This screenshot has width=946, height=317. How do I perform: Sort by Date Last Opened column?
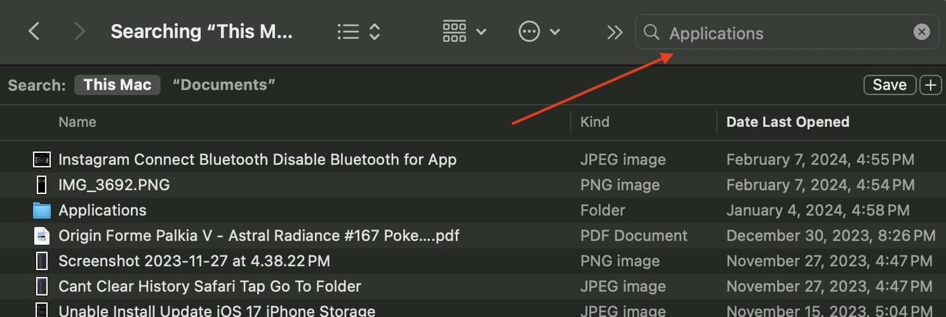coord(787,122)
